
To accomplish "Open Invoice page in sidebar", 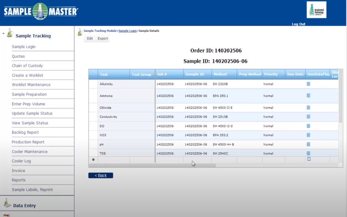I will pos(18,171).
